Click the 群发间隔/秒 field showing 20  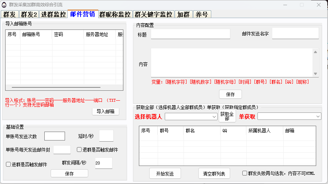coord(103,163)
